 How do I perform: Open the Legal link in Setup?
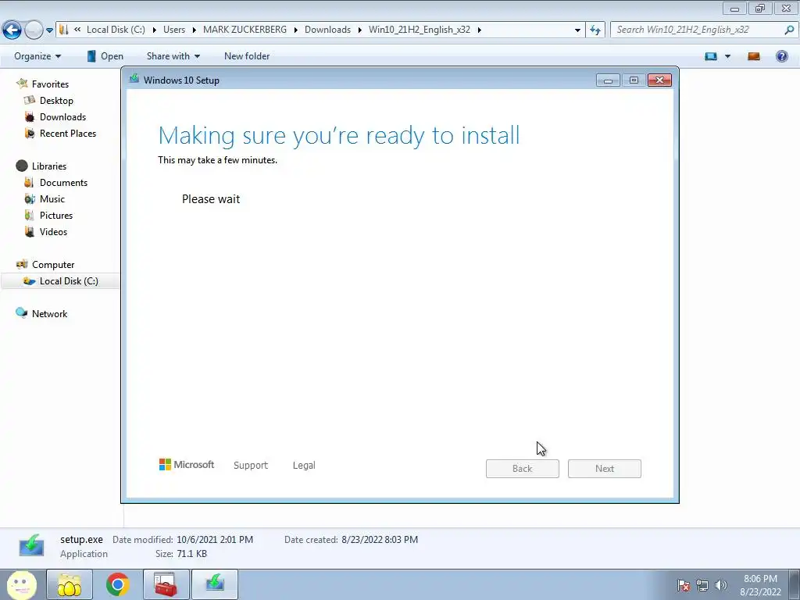(304, 466)
